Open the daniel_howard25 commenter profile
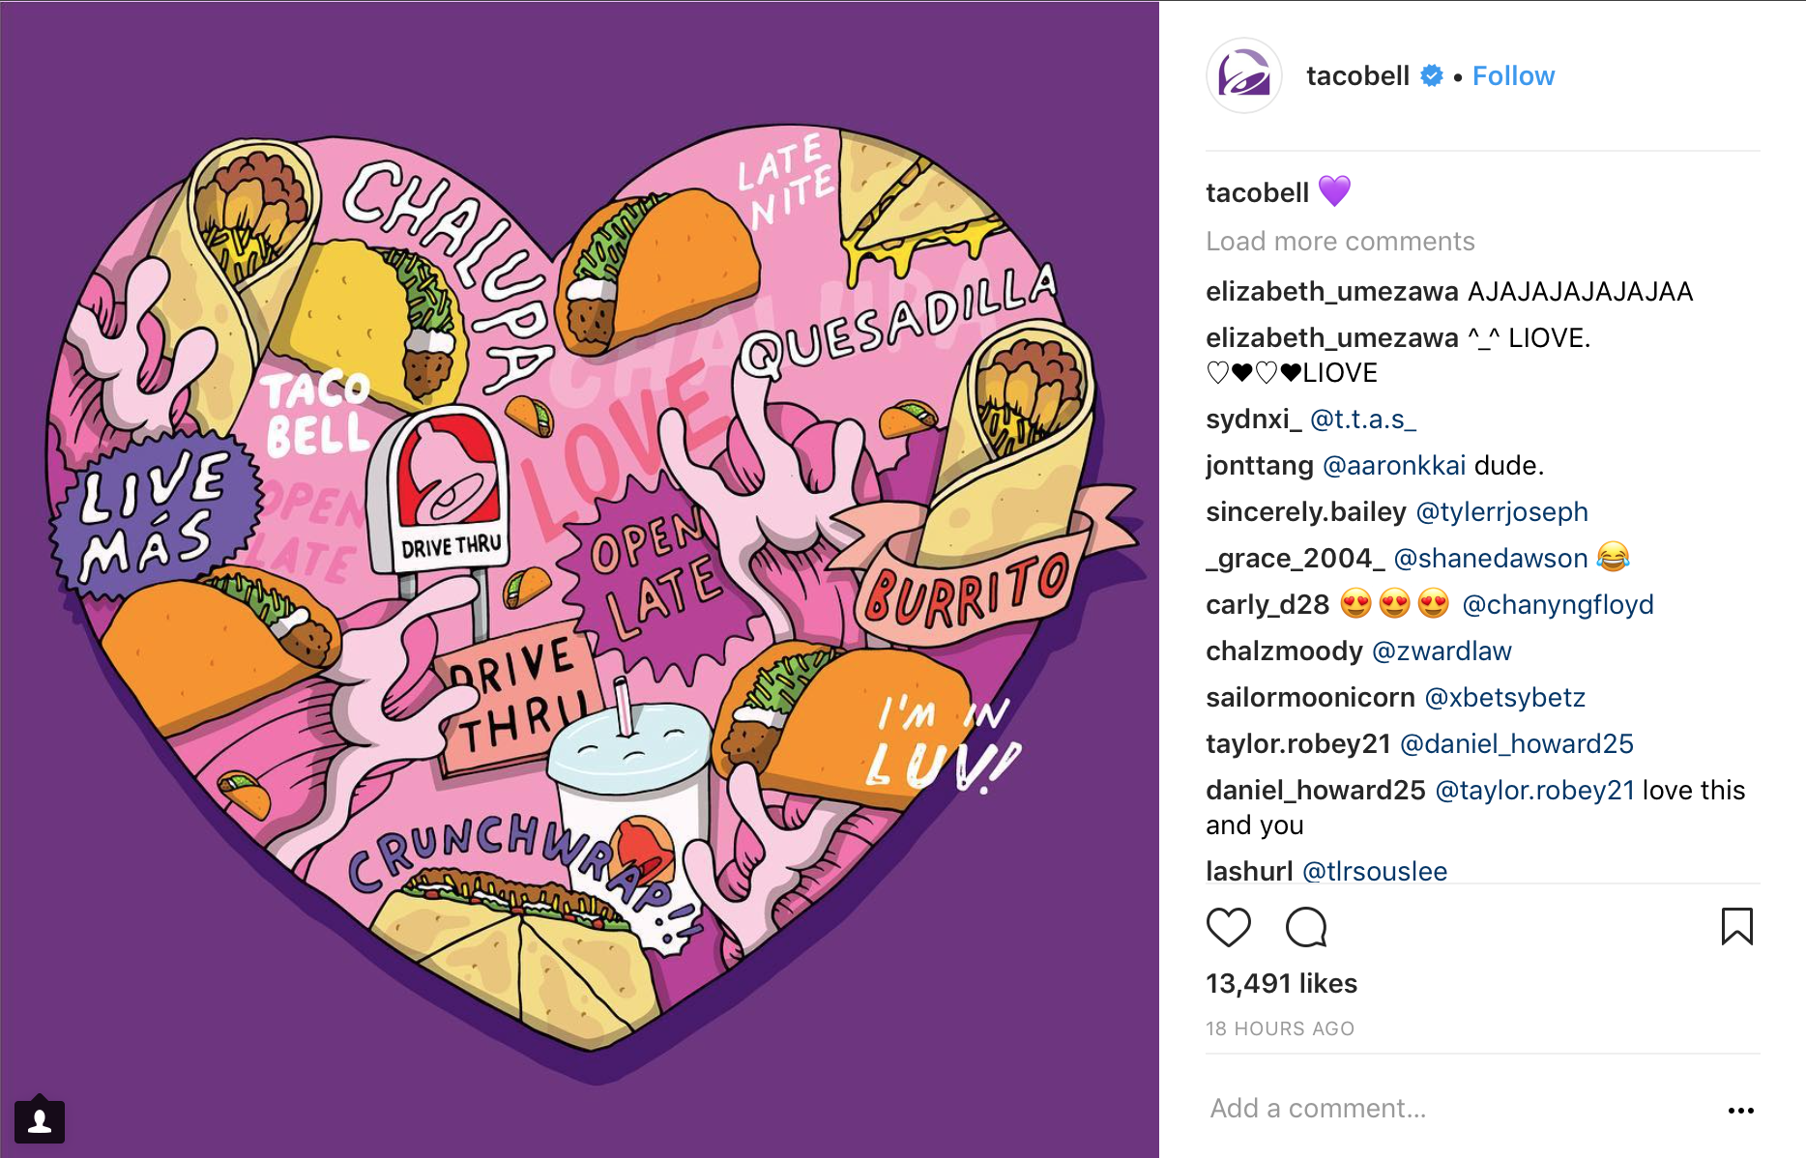The width and height of the screenshot is (1806, 1158). pyautogui.click(x=1315, y=791)
